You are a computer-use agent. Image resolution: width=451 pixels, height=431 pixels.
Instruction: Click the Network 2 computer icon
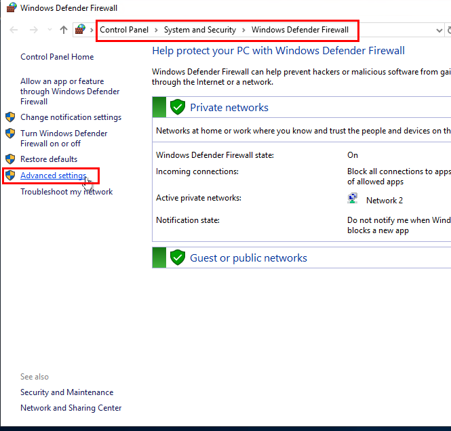(x=353, y=199)
